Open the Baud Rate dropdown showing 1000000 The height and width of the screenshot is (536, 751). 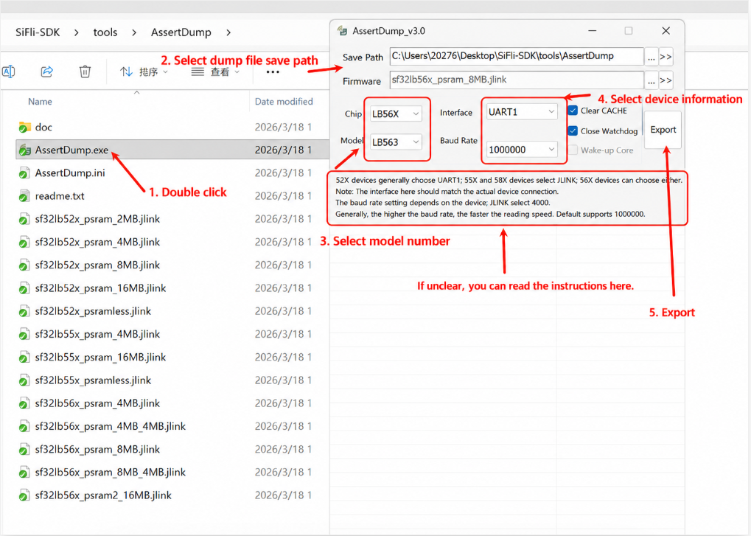point(522,150)
